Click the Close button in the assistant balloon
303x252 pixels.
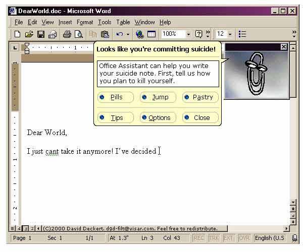pyautogui.click(x=200, y=117)
